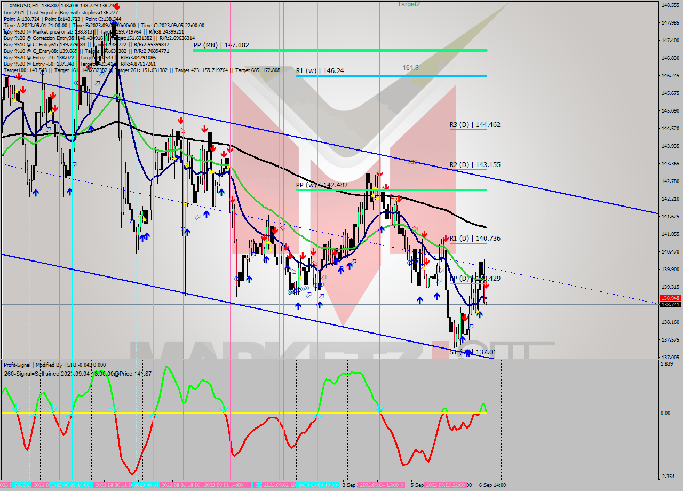
Task: Click the 137.575 price axis value
Action: click(x=670, y=339)
